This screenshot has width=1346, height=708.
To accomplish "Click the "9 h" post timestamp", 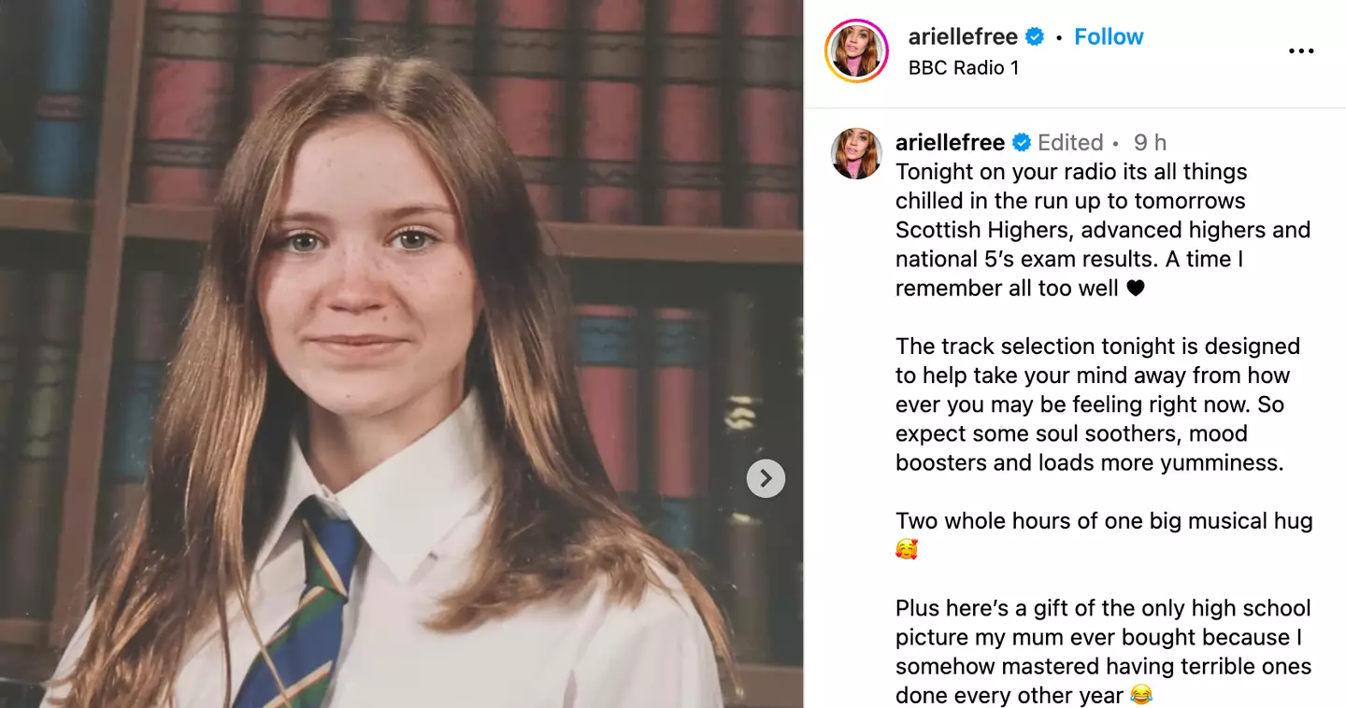I will tap(1150, 142).
